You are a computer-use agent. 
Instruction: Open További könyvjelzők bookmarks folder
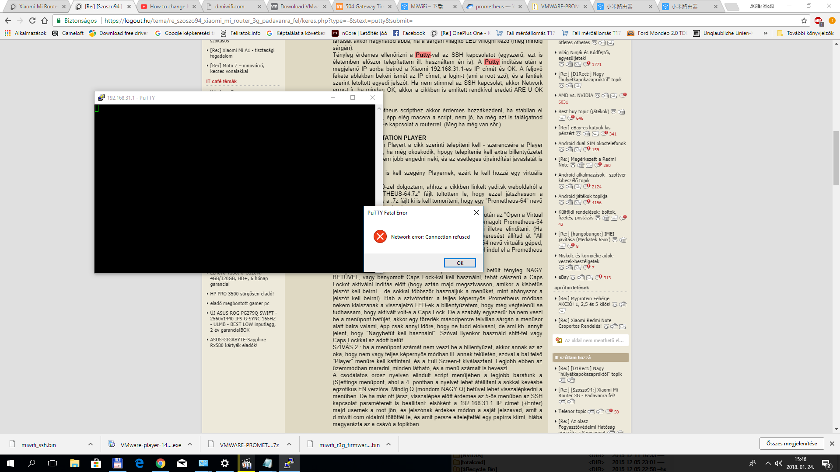click(805, 33)
